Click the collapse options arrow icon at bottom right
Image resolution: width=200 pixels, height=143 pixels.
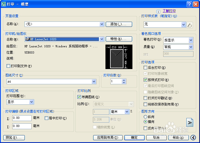pos(193,138)
